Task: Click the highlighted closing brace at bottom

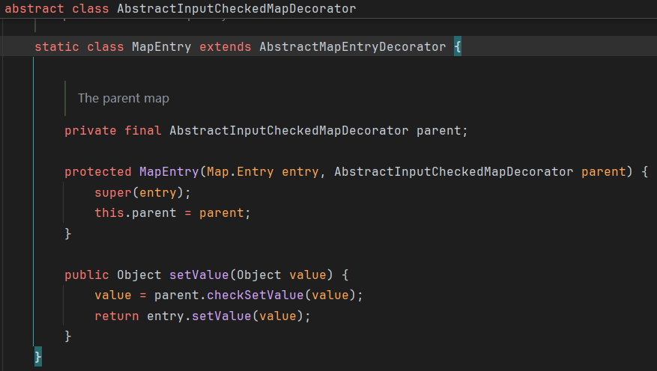Action: click(38, 357)
